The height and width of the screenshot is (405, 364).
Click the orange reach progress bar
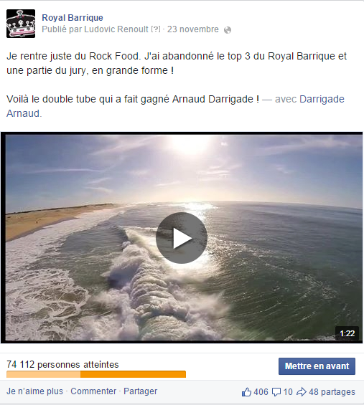[x=96, y=374]
